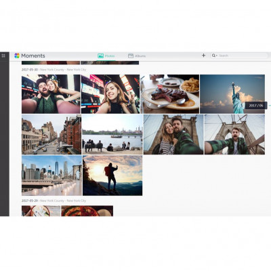Click the 2017-05-29 date header

[x=30, y=201]
